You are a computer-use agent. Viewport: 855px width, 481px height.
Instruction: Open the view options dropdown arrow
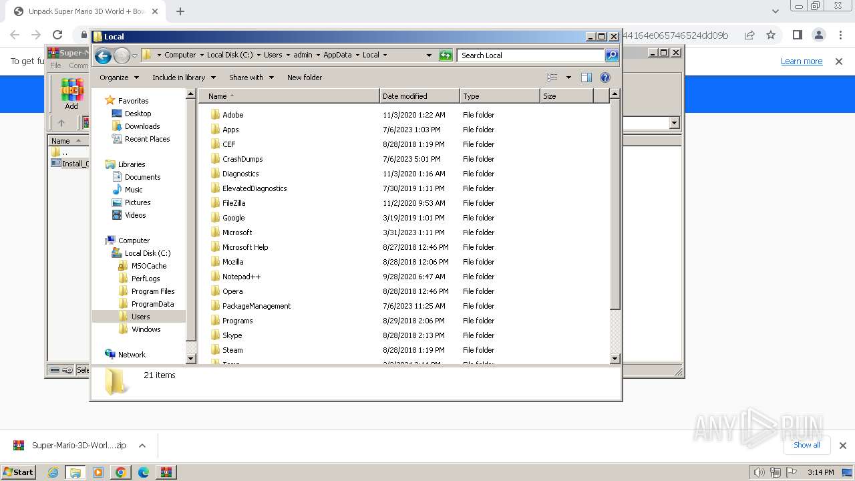coord(568,77)
